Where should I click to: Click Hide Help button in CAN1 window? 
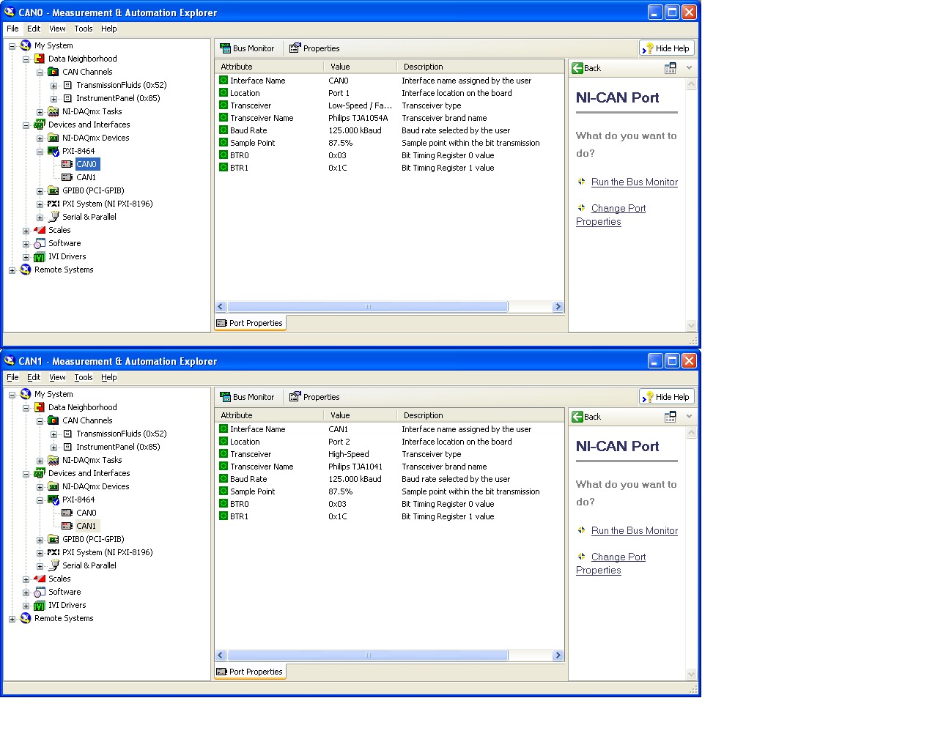tap(666, 397)
